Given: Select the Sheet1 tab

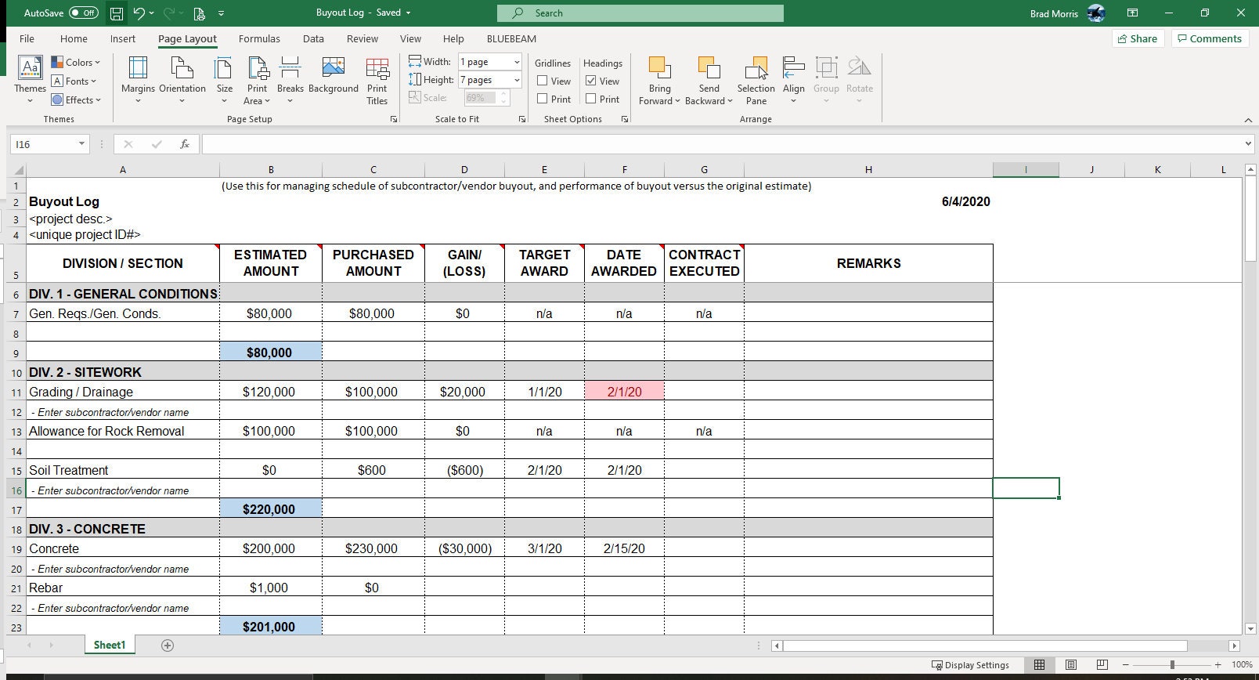Looking at the screenshot, I should 110,646.
